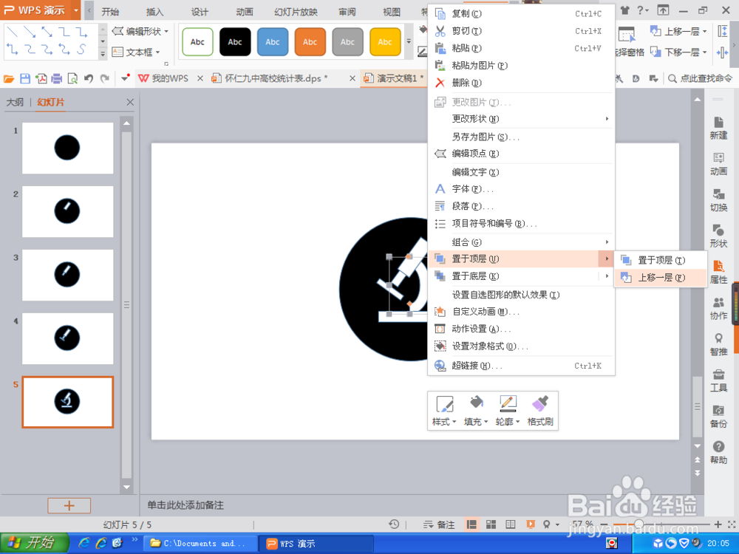Open the 协作 sidebar panel icon
The image size is (739, 554).
coord(718,309)
